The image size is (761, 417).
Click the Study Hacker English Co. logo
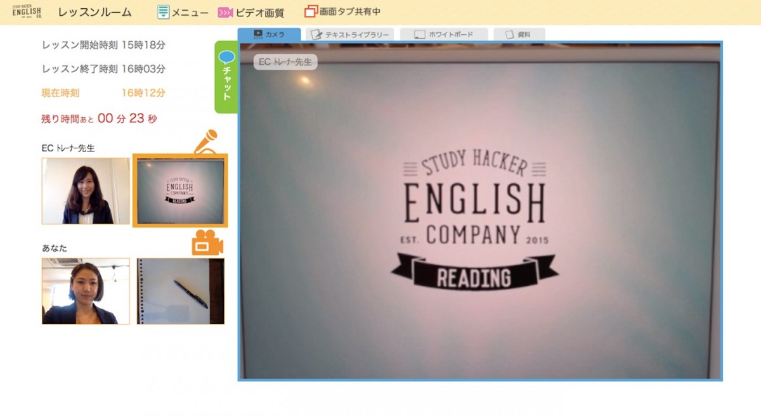pos(27,12)
